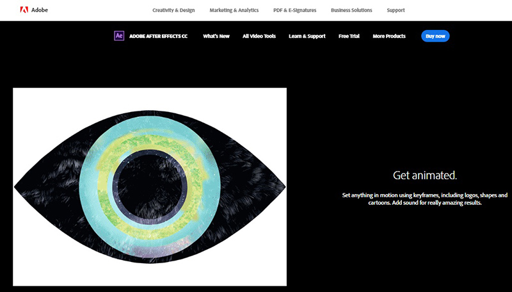The height and width of the screenshot is (292, 512).
Task: Open the PDF & E-Signatures menu
Action: (294, 10)
